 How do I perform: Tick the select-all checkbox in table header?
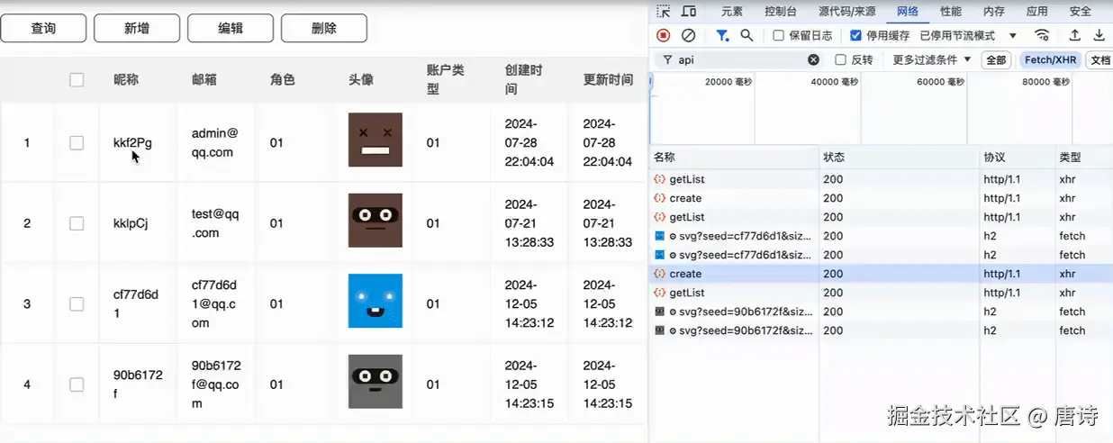point(77,79)
